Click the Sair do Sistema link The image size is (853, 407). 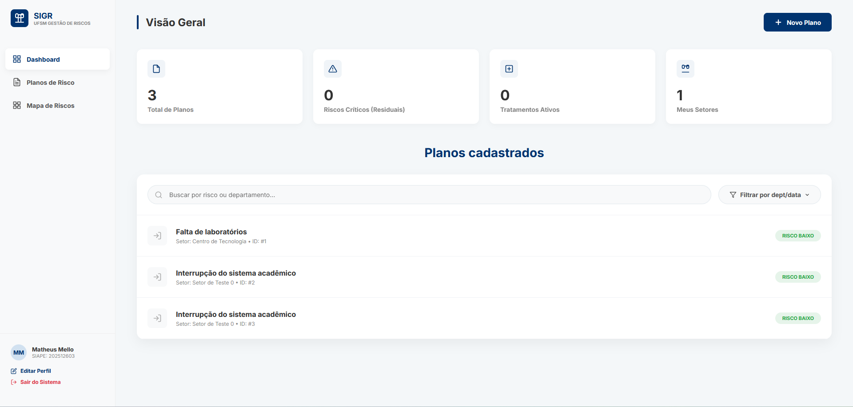point(40,382)
